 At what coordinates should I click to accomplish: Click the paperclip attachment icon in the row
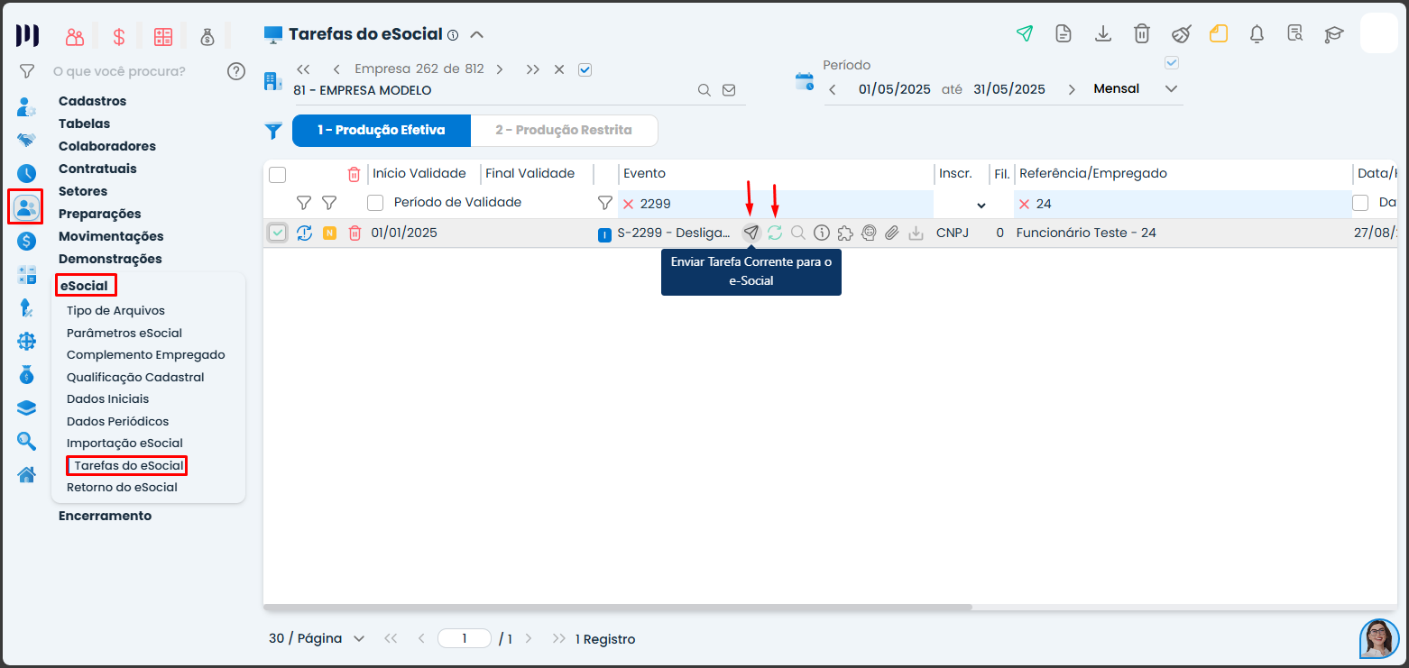click(x=891, y=233)
